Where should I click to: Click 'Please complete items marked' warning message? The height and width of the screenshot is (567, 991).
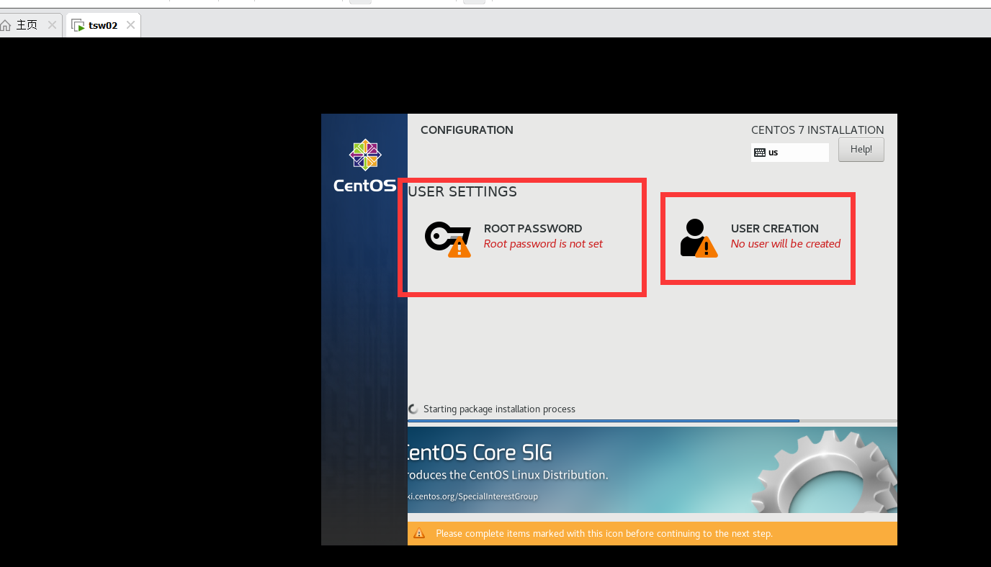coord(604,534)
